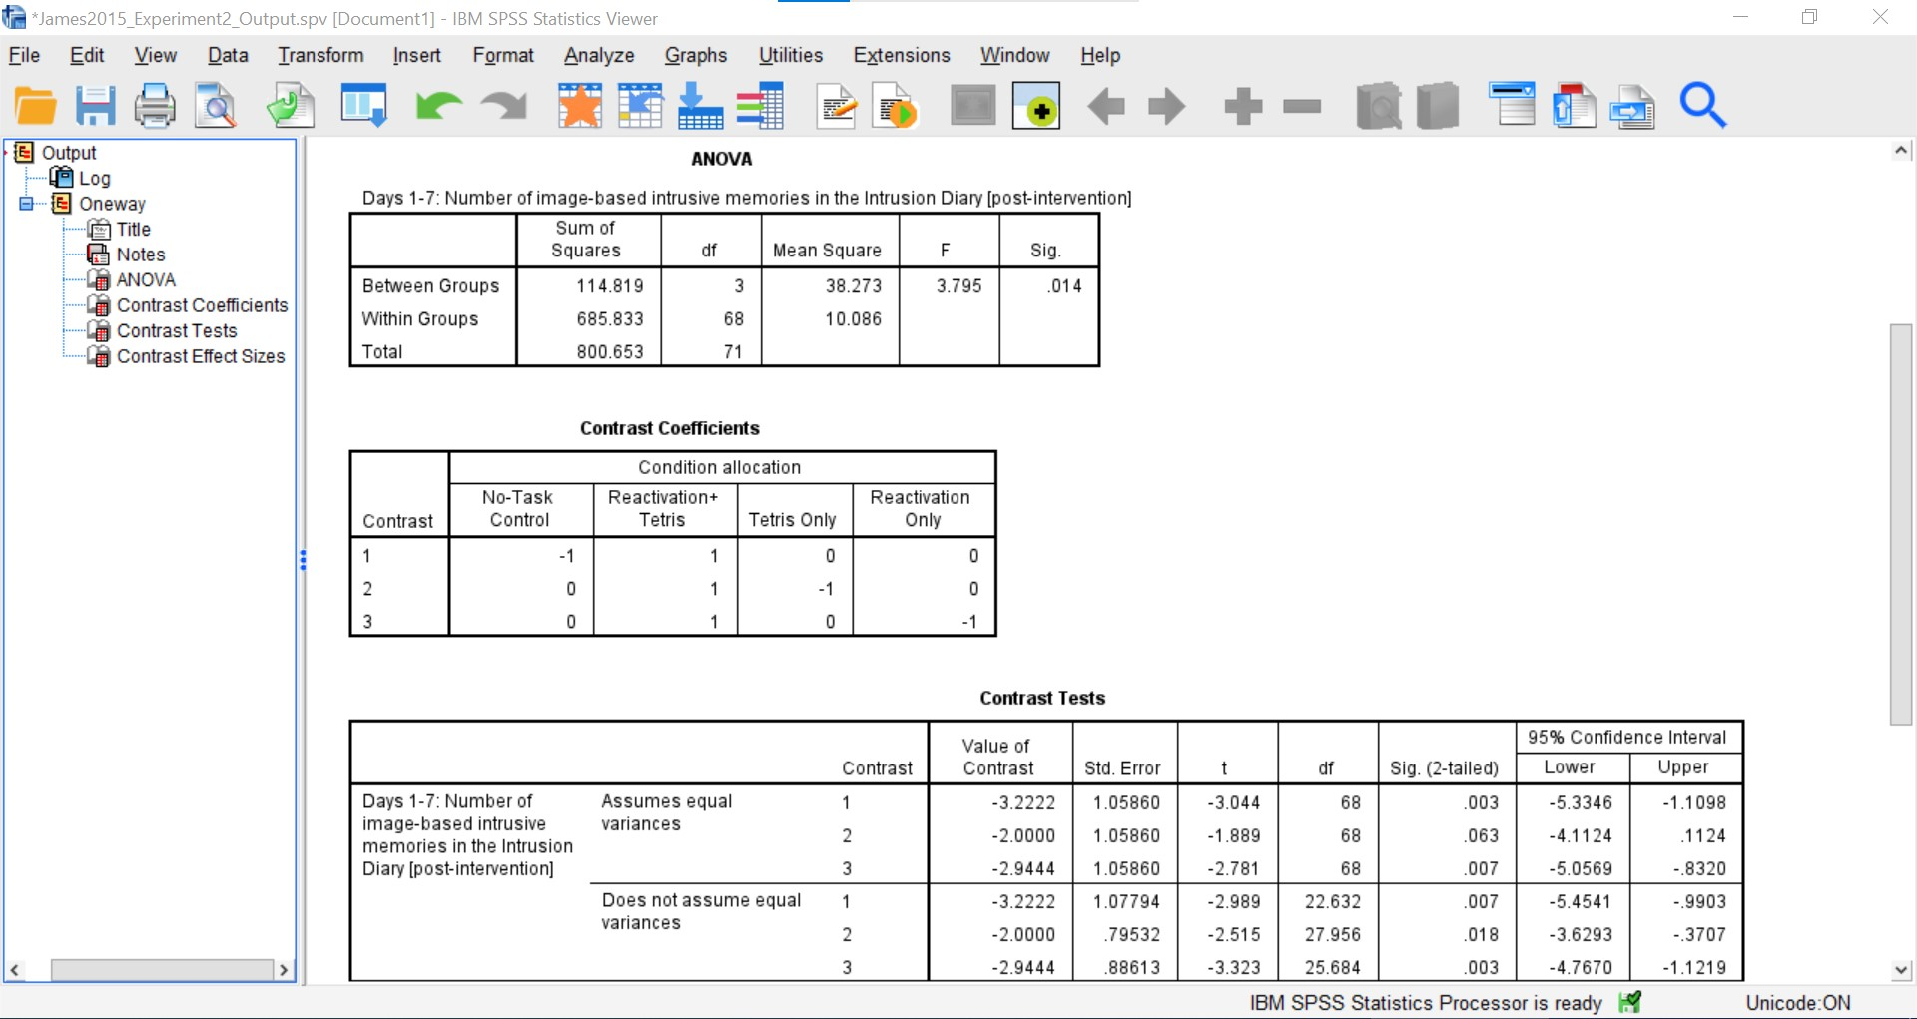Select Output root in outline
This screenshot has height=1019, width=1917.
tap(69, 153)
